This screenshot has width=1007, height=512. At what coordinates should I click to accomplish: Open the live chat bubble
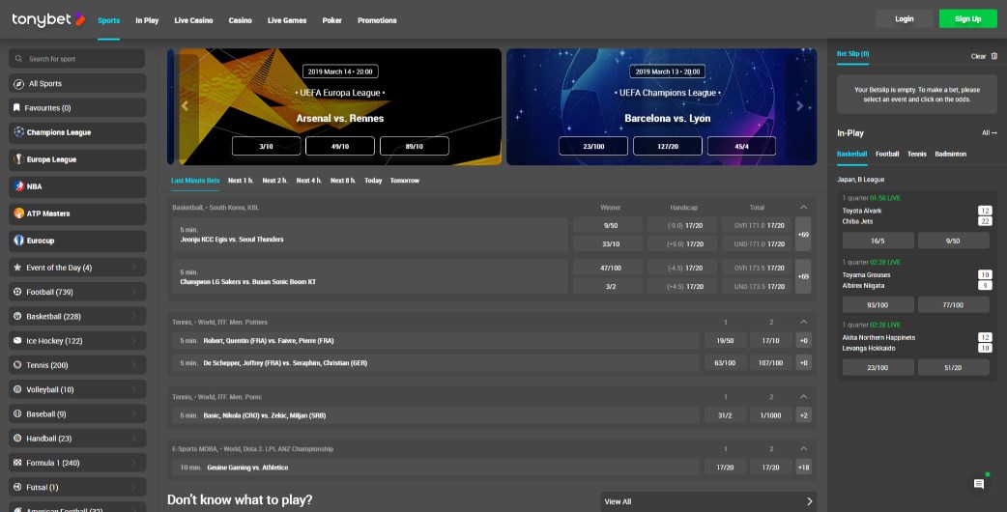(979, 484)
